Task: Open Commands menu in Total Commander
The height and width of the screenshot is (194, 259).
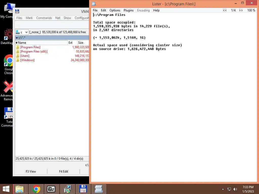Action: tap(44, 18)
